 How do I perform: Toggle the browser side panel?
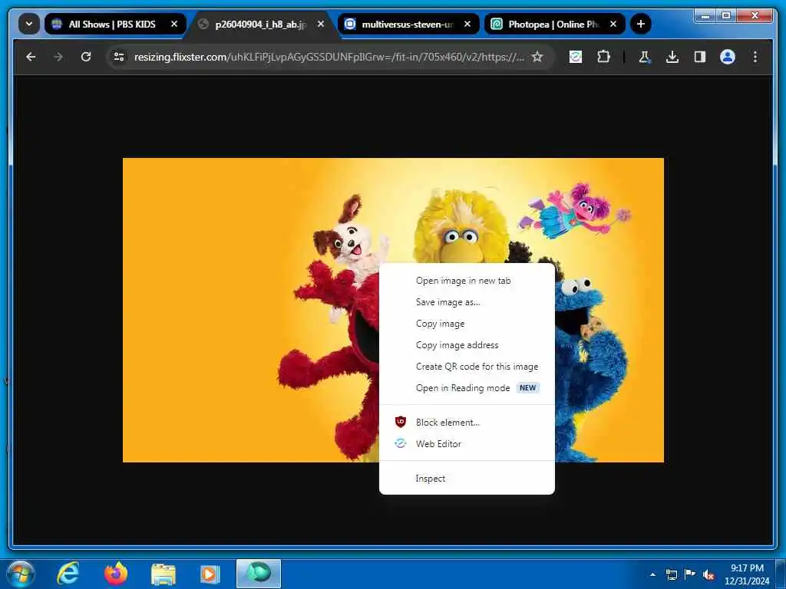(700, 57)
